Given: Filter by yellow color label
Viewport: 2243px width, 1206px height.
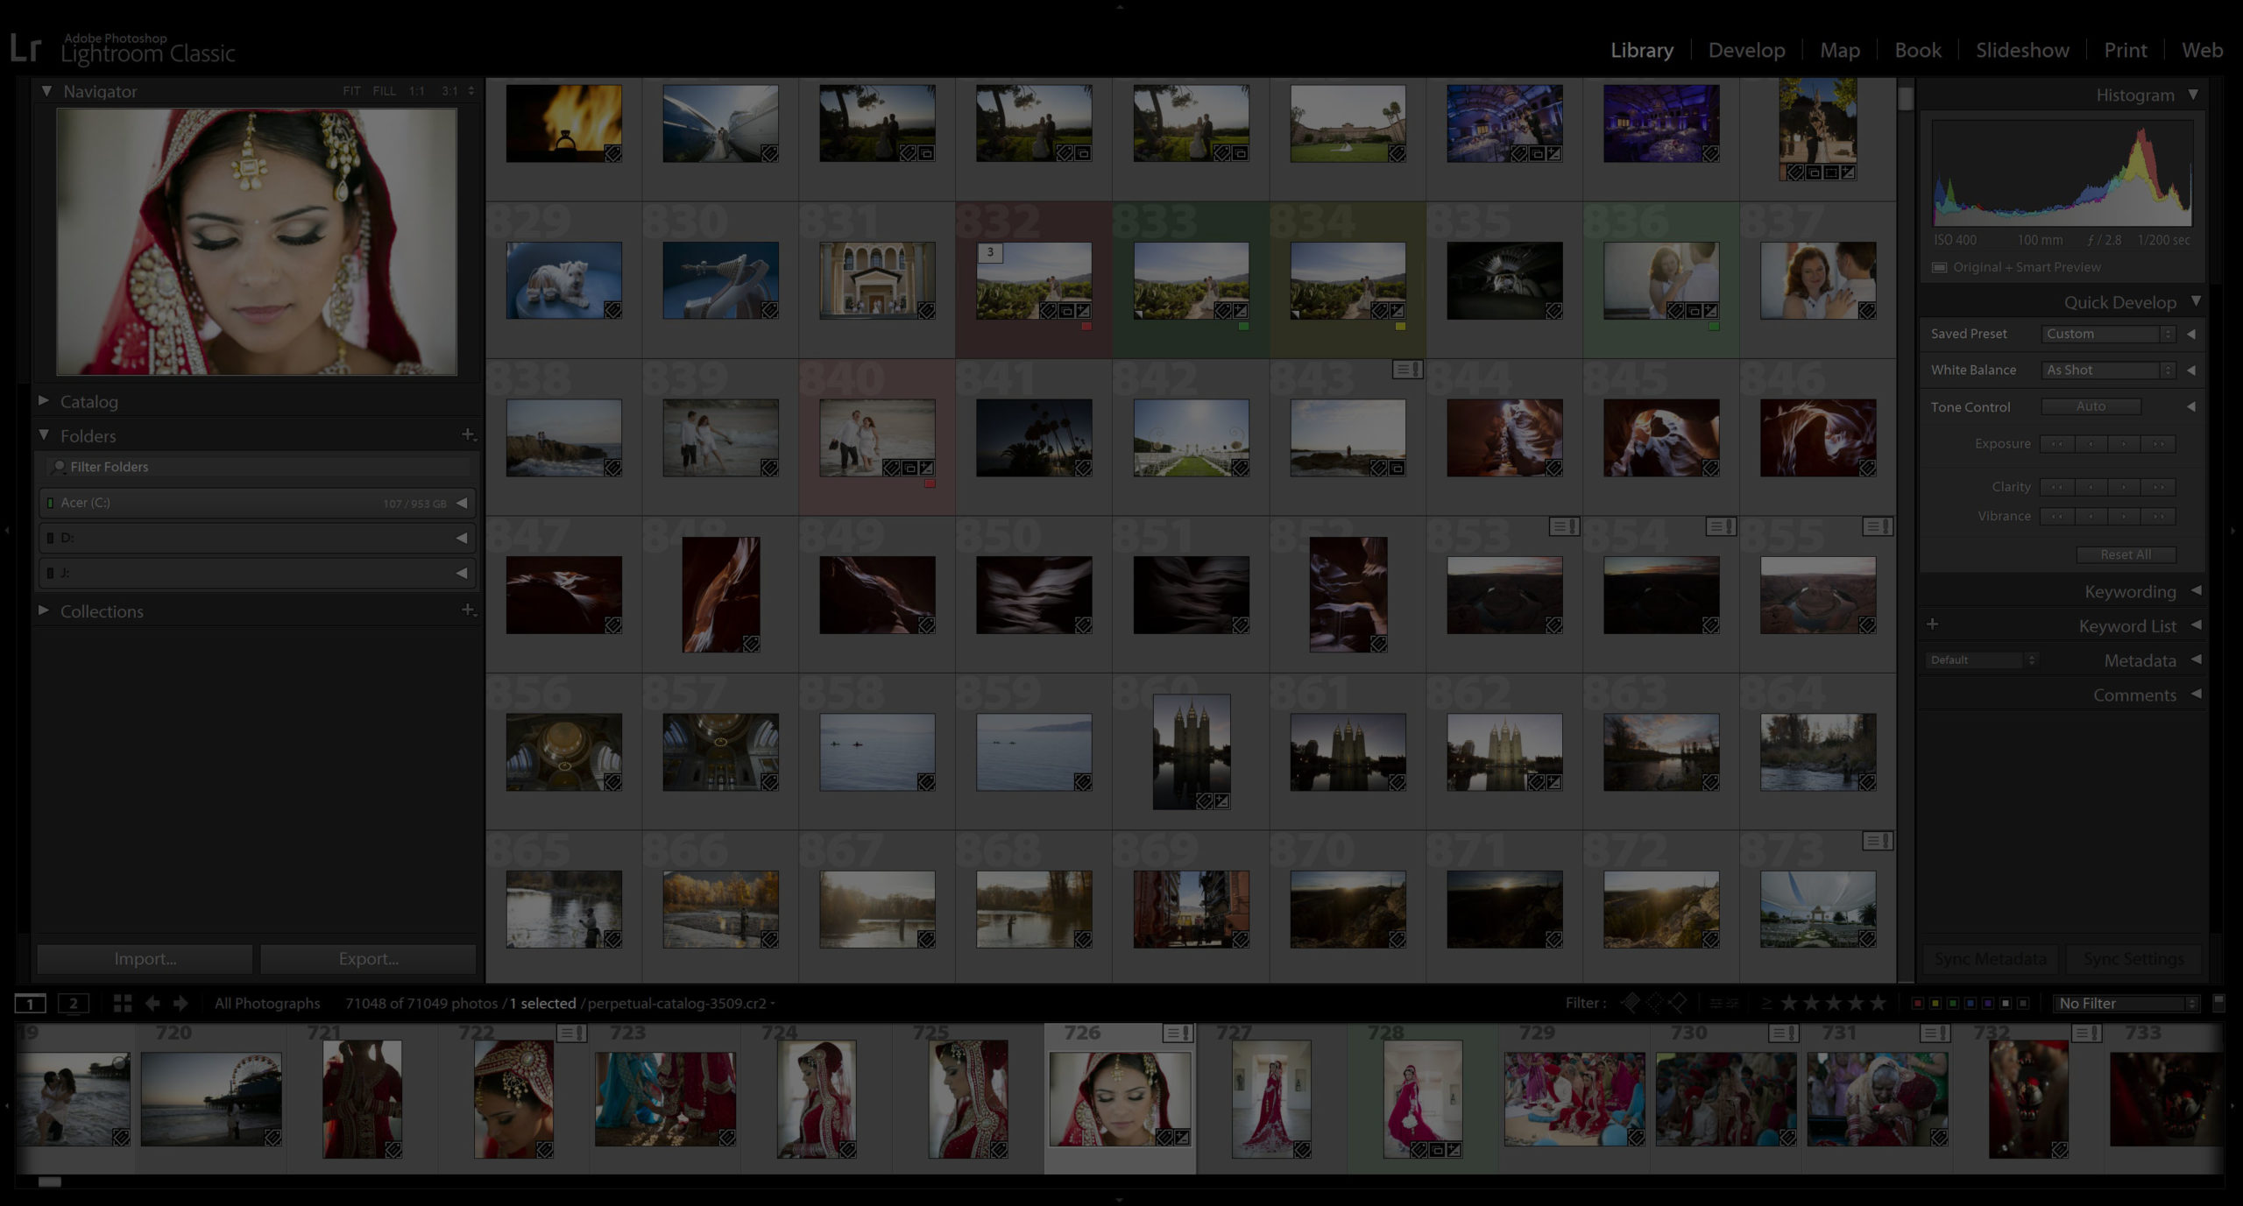Looking at the screenshot, I should coord(1935,1004).
